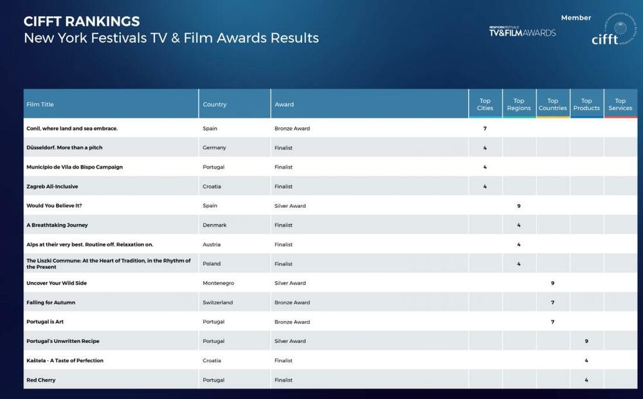This screenshot has height=399, width=643.
Task: Select the 'Would You Believe It?' row title
Action: coord(54,206)
